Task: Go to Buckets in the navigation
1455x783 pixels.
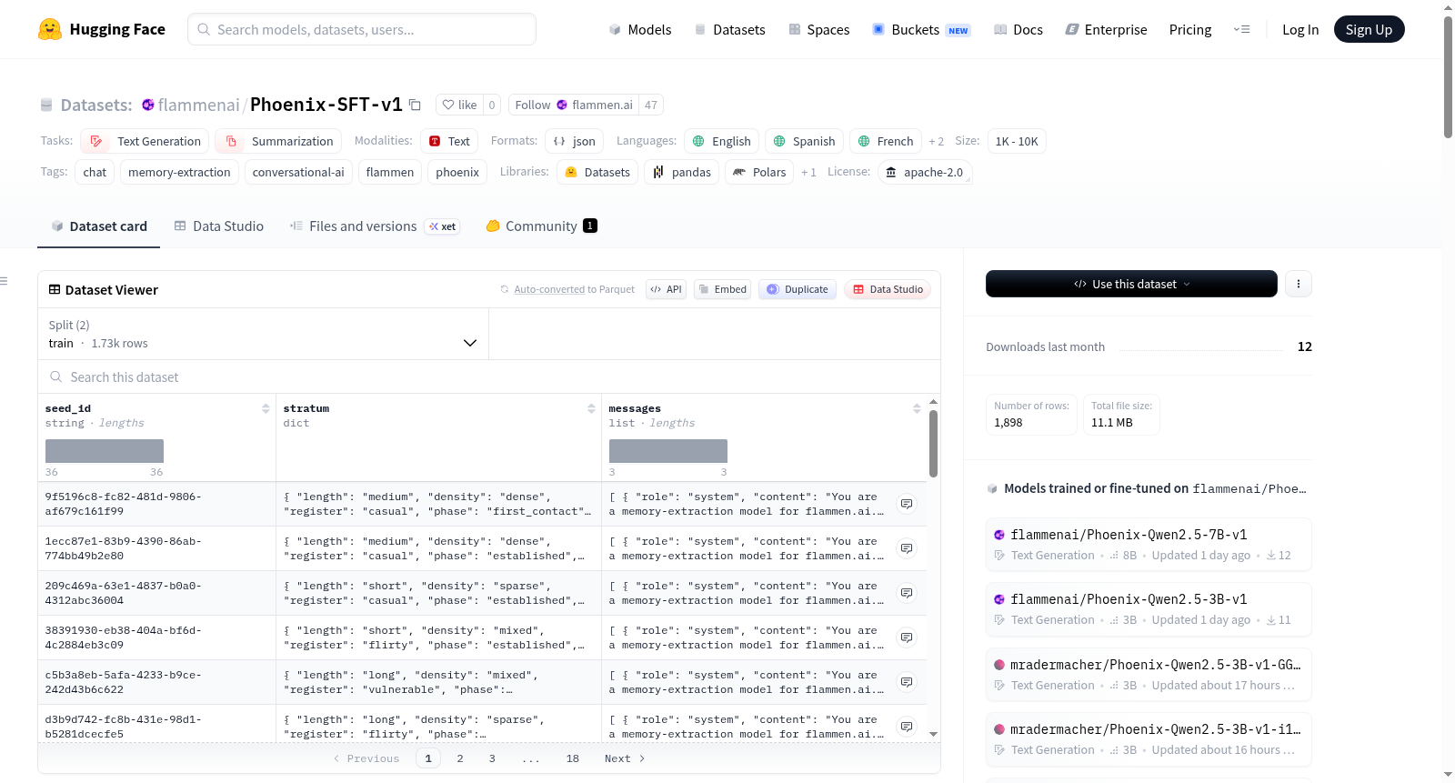Action: (x=921, y=29)
